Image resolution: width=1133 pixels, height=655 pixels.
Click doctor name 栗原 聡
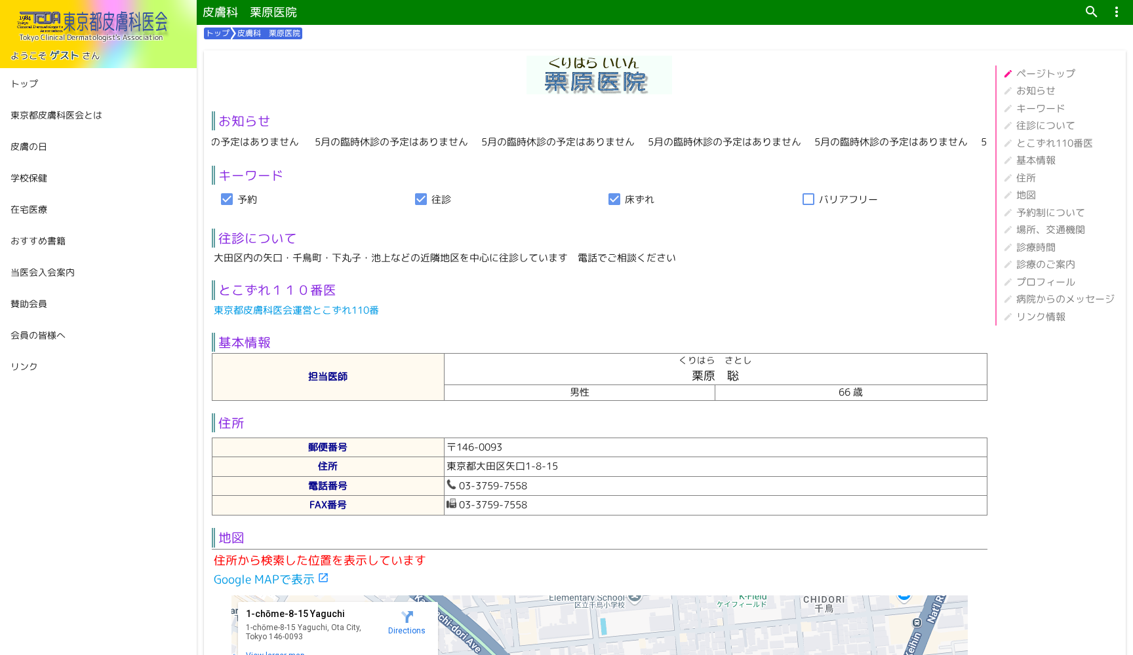[715, 376]
